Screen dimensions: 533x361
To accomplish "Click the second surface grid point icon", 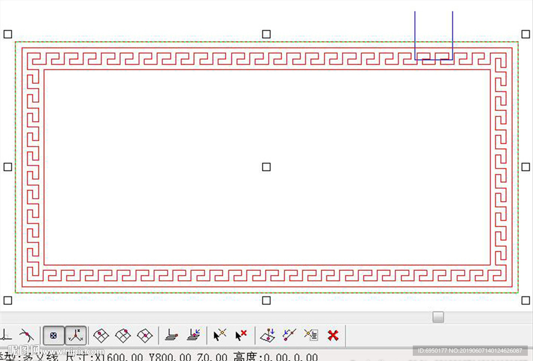I will pyautogui.click(x=123, y=335).
